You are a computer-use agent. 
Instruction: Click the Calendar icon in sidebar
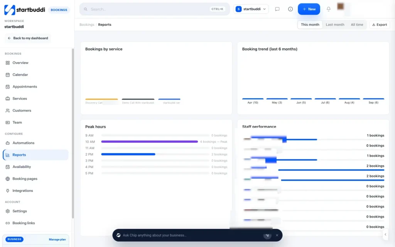8,74
